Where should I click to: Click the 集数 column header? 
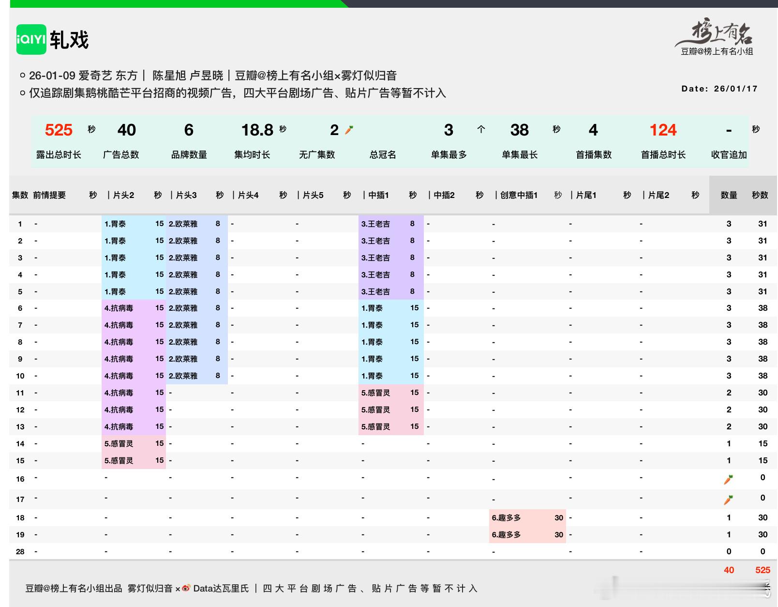20,195
